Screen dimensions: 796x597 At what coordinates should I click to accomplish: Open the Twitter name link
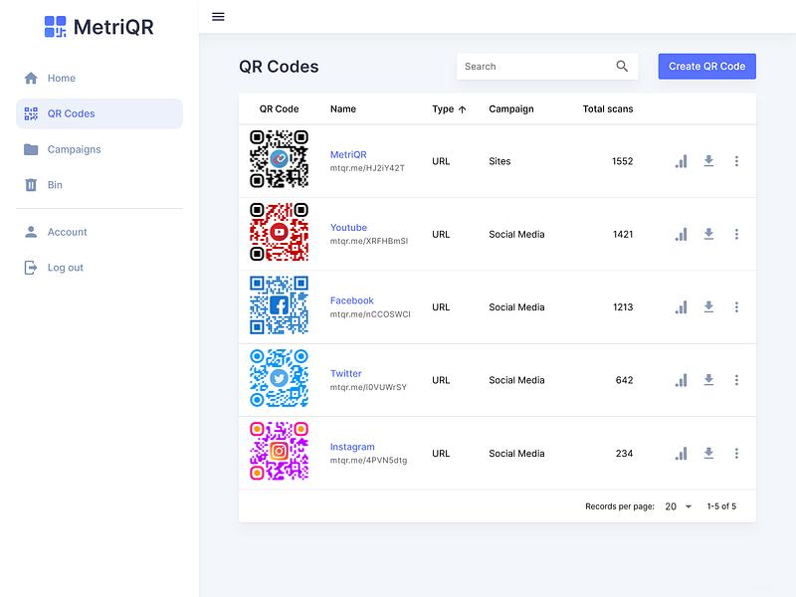pyautogui.click(x=345, y=374)
